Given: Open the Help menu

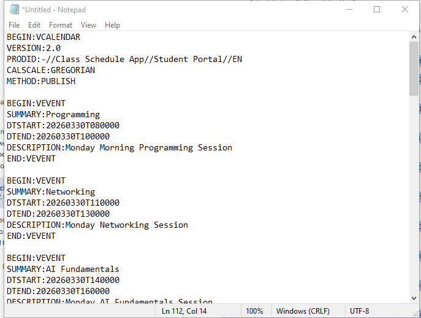Looking at the screenshot, I should [112, 25].
